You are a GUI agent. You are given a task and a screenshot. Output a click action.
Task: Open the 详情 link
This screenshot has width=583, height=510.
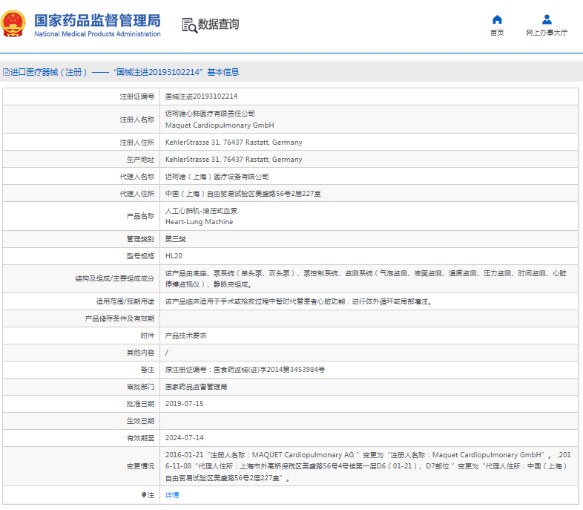[171, 494]
